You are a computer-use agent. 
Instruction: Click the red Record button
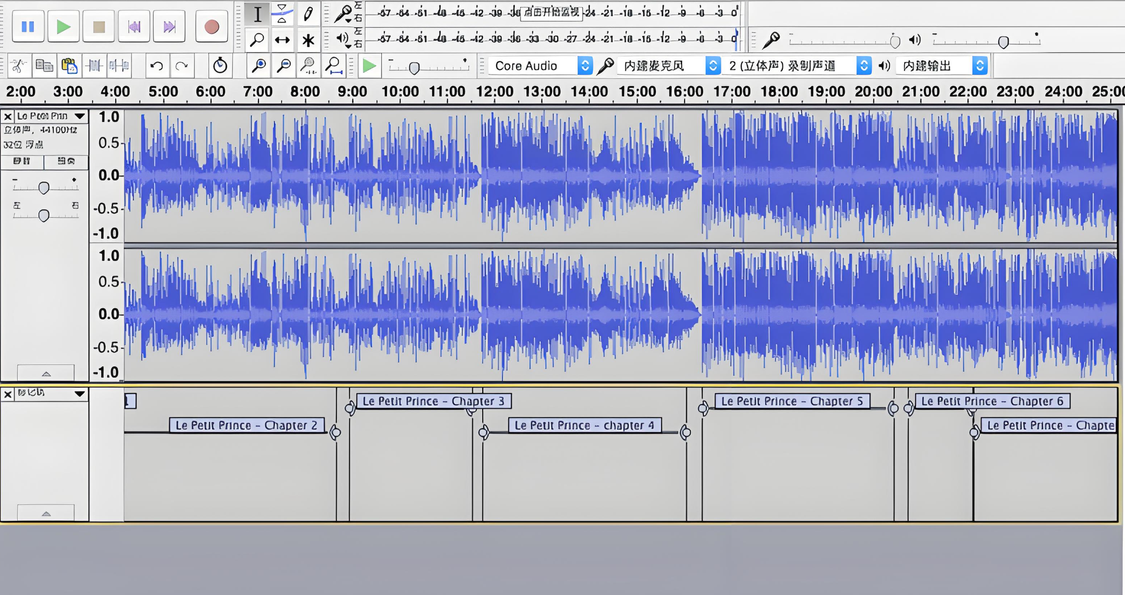pos(212,27)
